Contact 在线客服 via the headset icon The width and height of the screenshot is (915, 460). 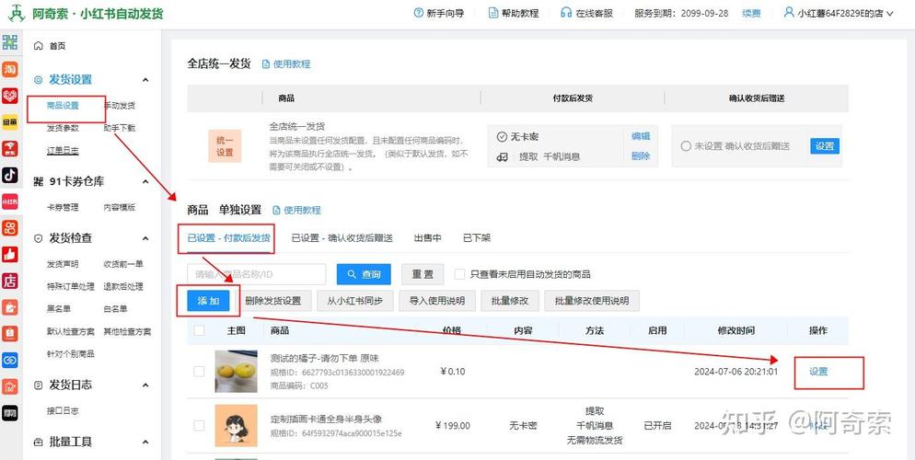(586, 14)
